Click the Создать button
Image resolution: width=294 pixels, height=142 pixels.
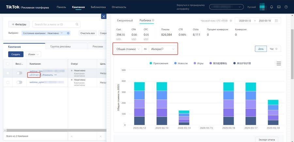pos(16,54)
